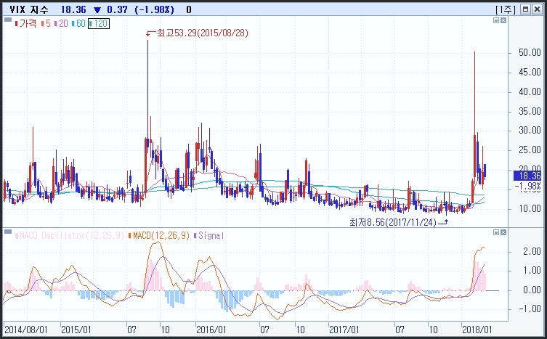This screenshot has height=339, width=547.
Task: Click the 0.00 MACD axis label
Action: pyautogui.click(x=532, y=290)
